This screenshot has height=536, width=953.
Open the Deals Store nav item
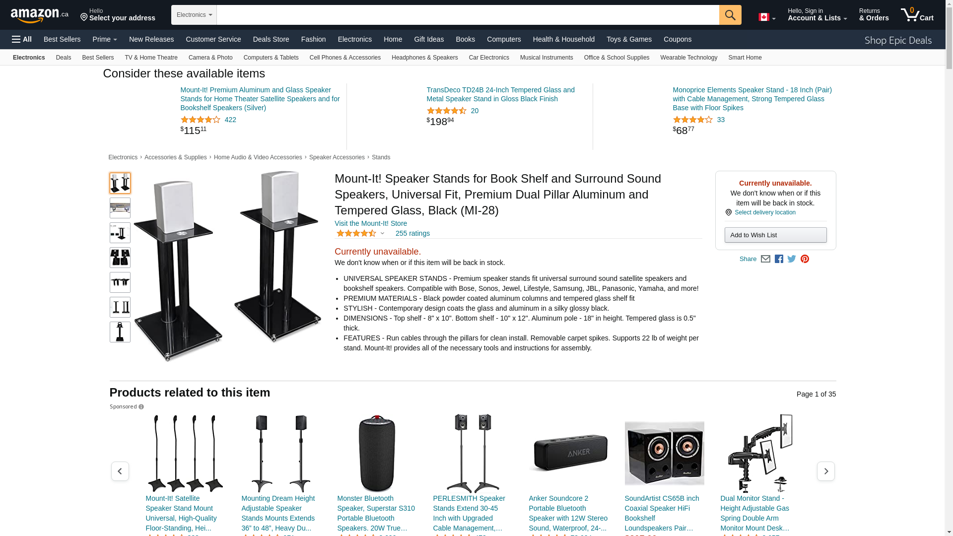click(x=271, y=39)
